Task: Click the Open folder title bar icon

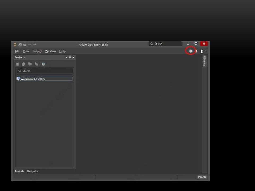Action: point(25,45)
